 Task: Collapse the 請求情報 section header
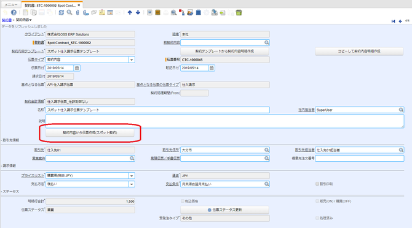(9, 166)
